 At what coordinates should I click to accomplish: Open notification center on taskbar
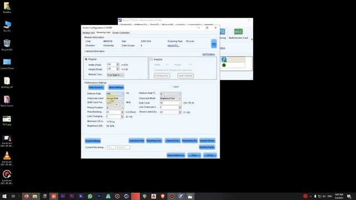pos(349,196)
